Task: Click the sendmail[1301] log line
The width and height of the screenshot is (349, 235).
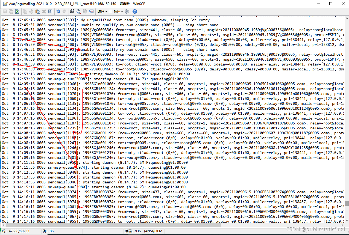Action: tap(173, 157)
